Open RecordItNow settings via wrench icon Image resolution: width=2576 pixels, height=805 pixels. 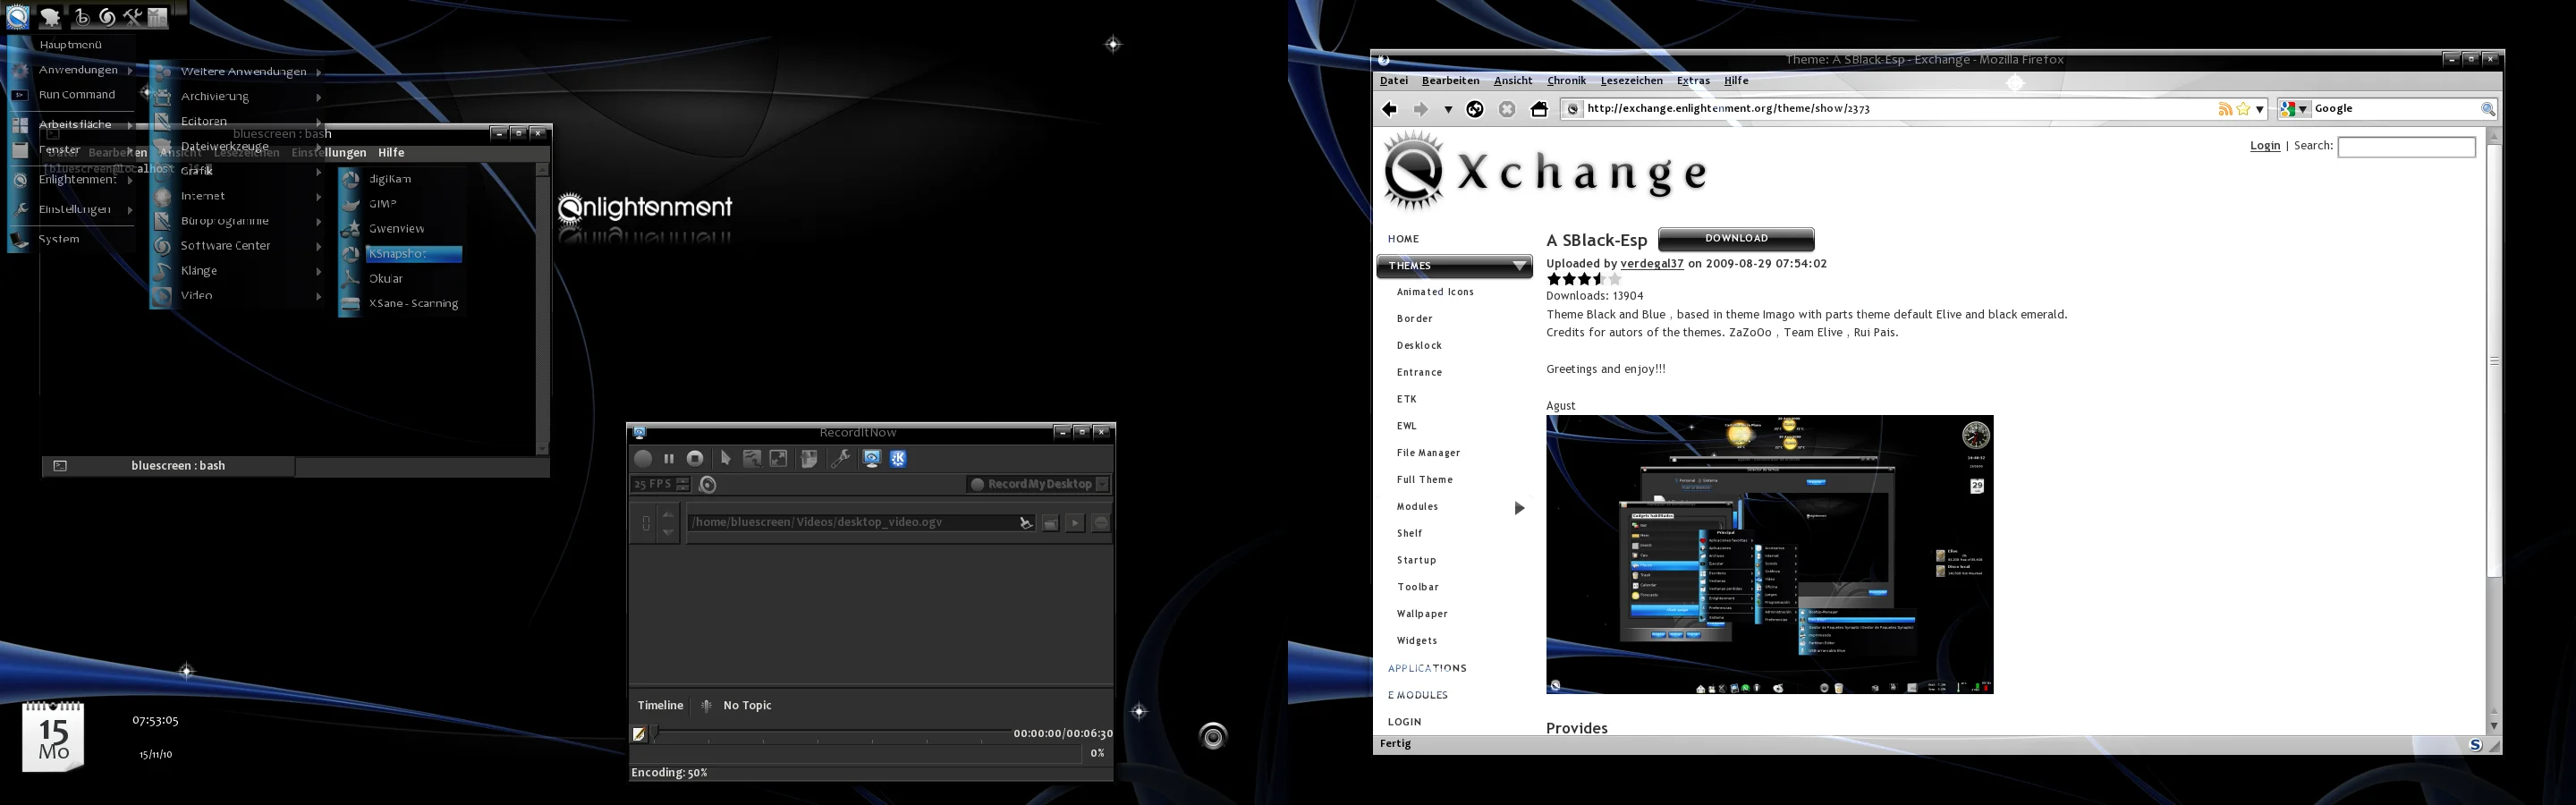841,459
